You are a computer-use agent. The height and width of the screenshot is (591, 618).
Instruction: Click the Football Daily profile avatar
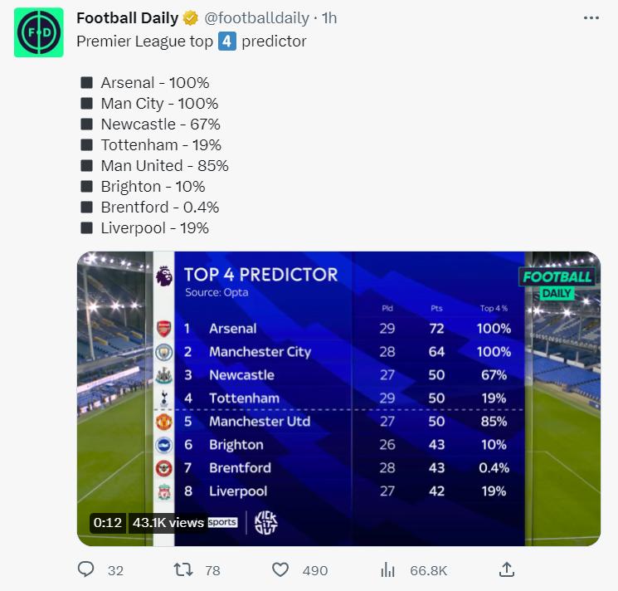tap(39, 32)
